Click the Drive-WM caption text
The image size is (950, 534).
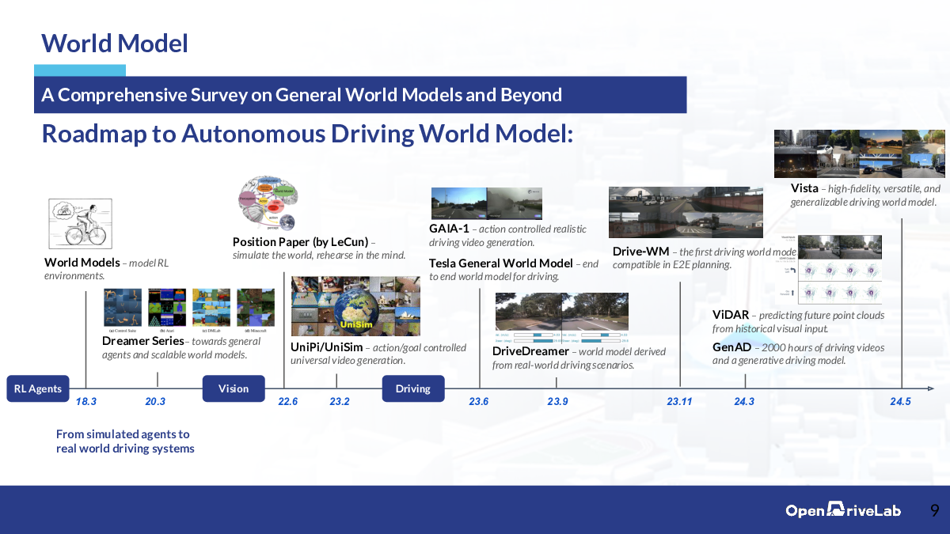[705, 258]
